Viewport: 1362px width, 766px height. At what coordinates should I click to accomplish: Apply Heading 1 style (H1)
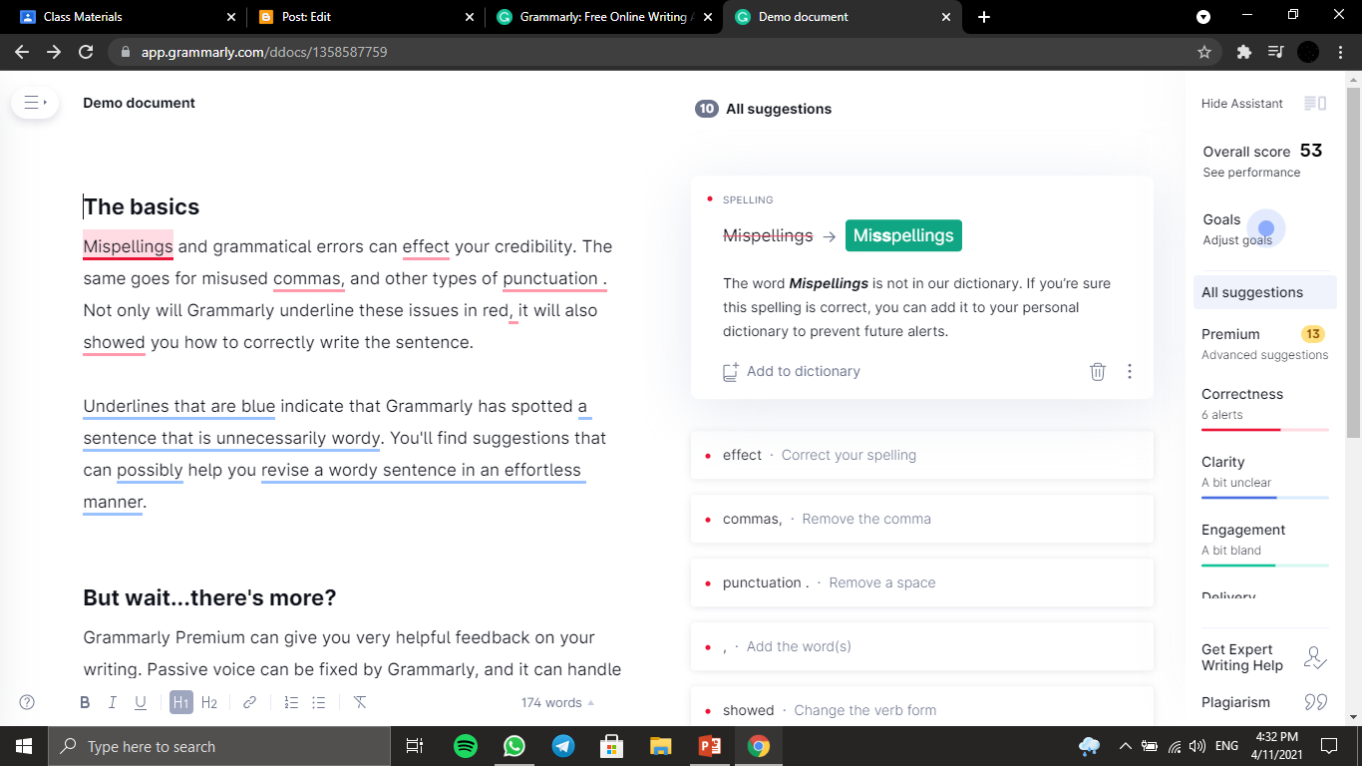(x=180, y=702)
